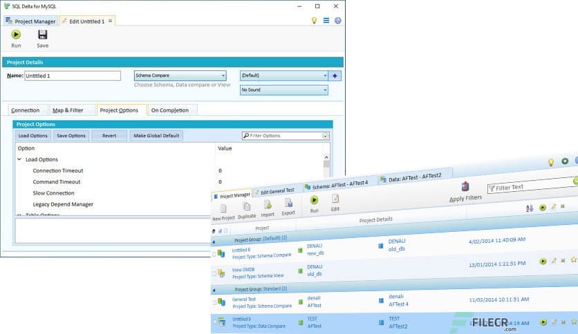Click the green Run icon in tilted window toolbar
Screen dimensions: 578x334
pos(314,200)
